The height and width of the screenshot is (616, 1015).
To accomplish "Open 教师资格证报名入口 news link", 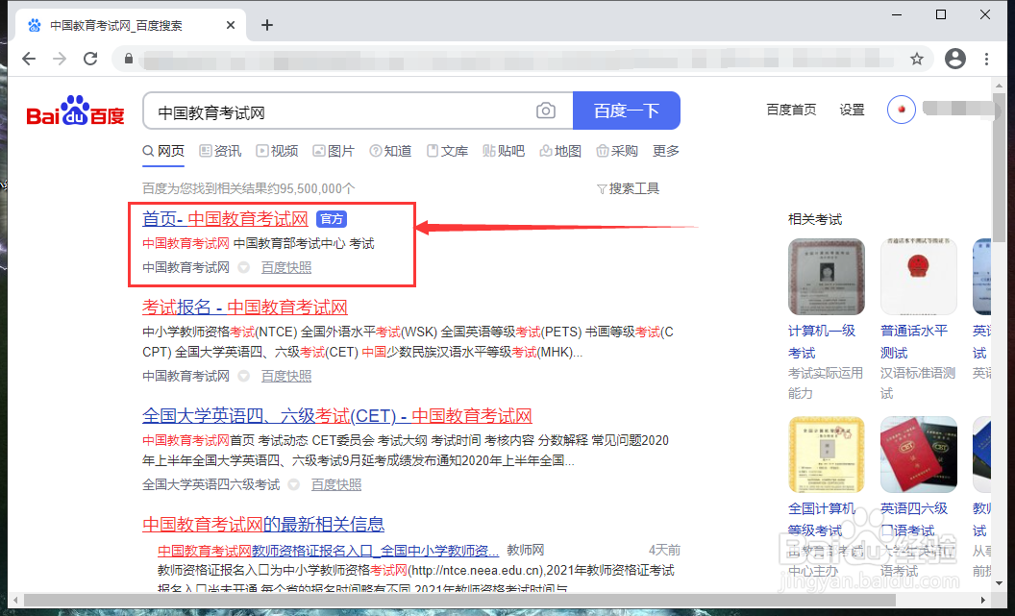I will click(328, 551).
